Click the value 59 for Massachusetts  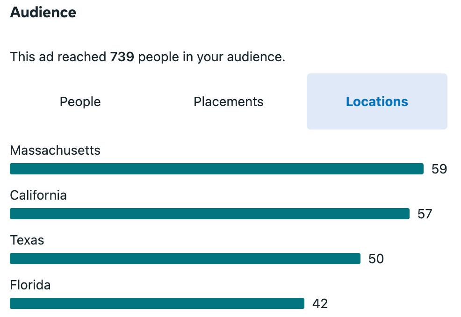point(439,169)
